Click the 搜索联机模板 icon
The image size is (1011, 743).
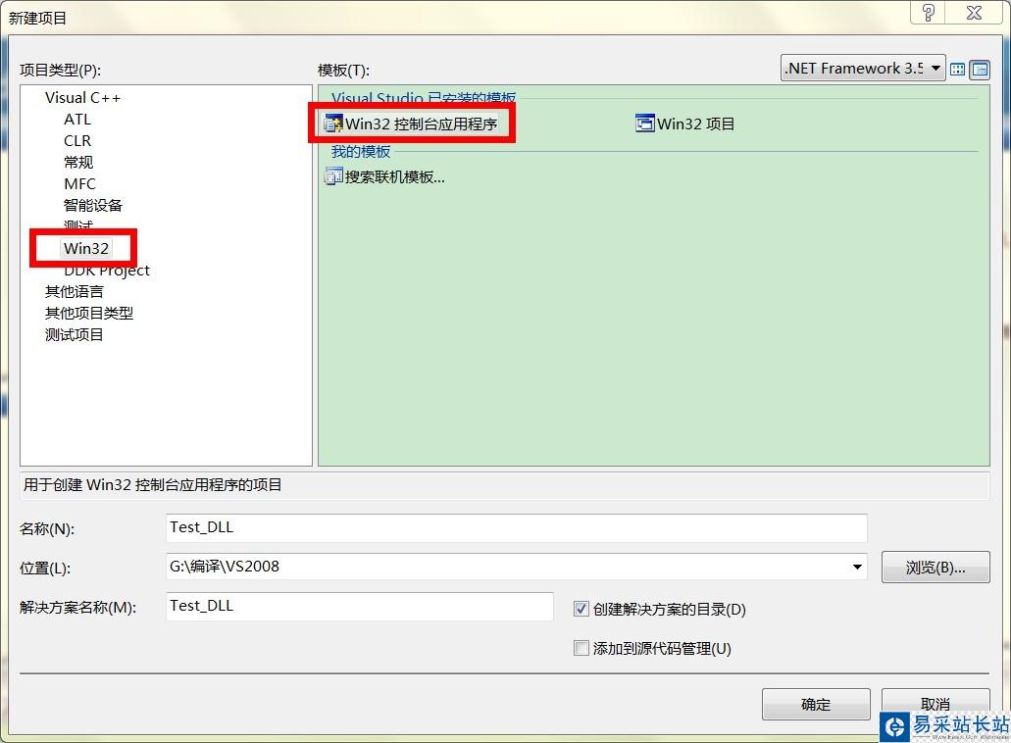coord(333,175)
